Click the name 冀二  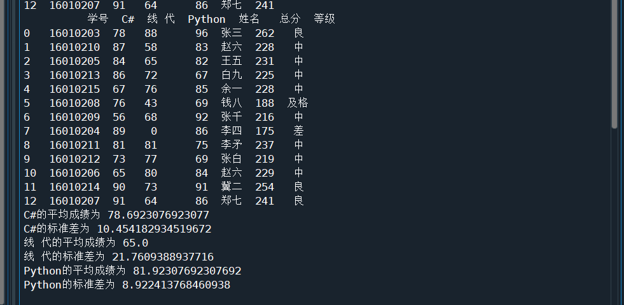[x=232, y=187]
